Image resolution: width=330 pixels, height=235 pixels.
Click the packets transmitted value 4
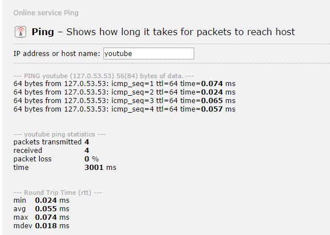click(87, 142)
